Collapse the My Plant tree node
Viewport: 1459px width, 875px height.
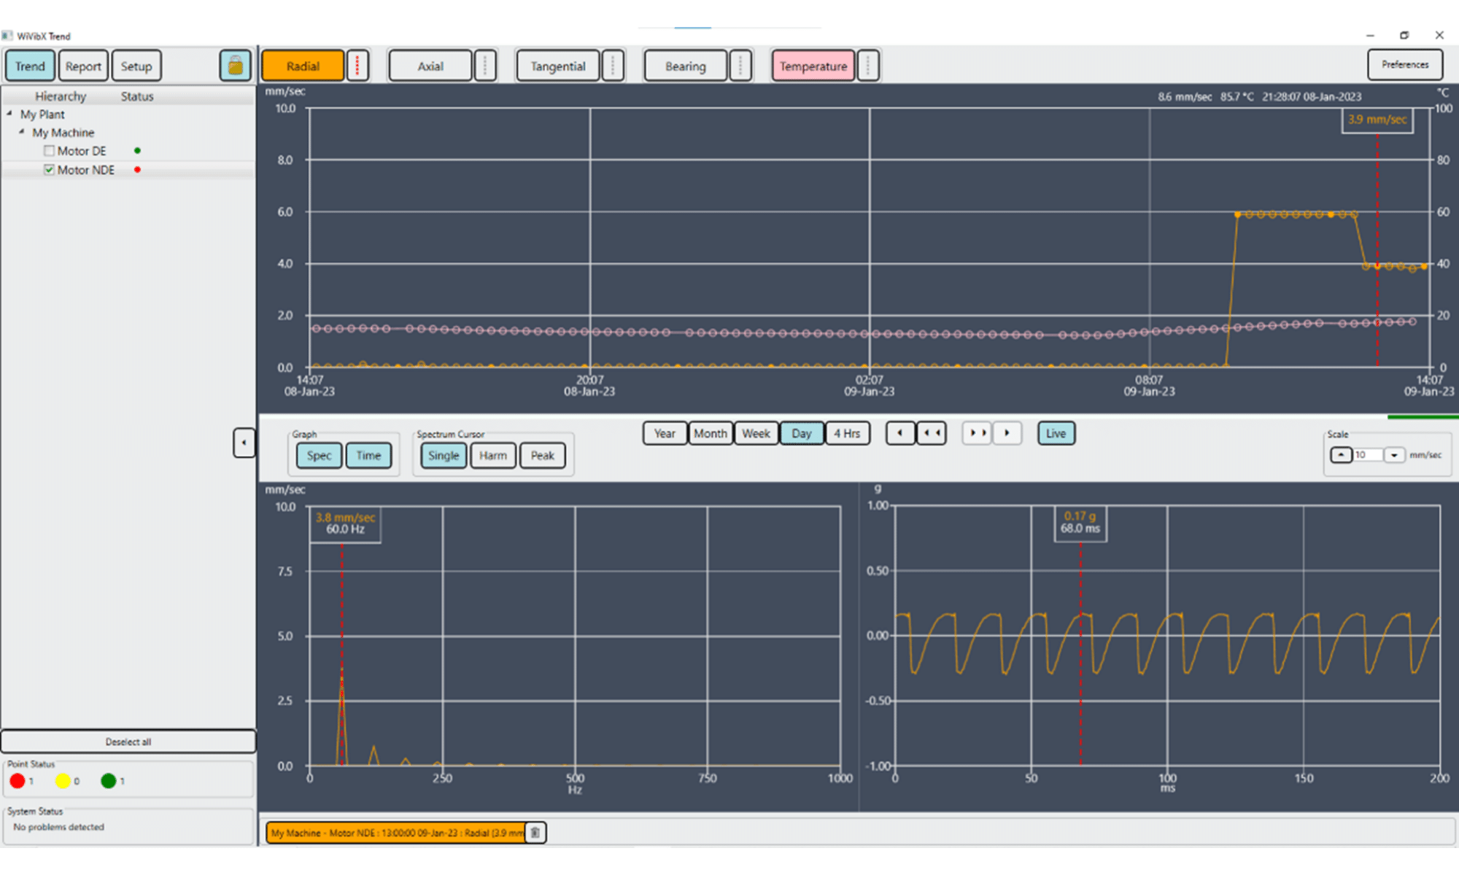[x=9, y=114]
